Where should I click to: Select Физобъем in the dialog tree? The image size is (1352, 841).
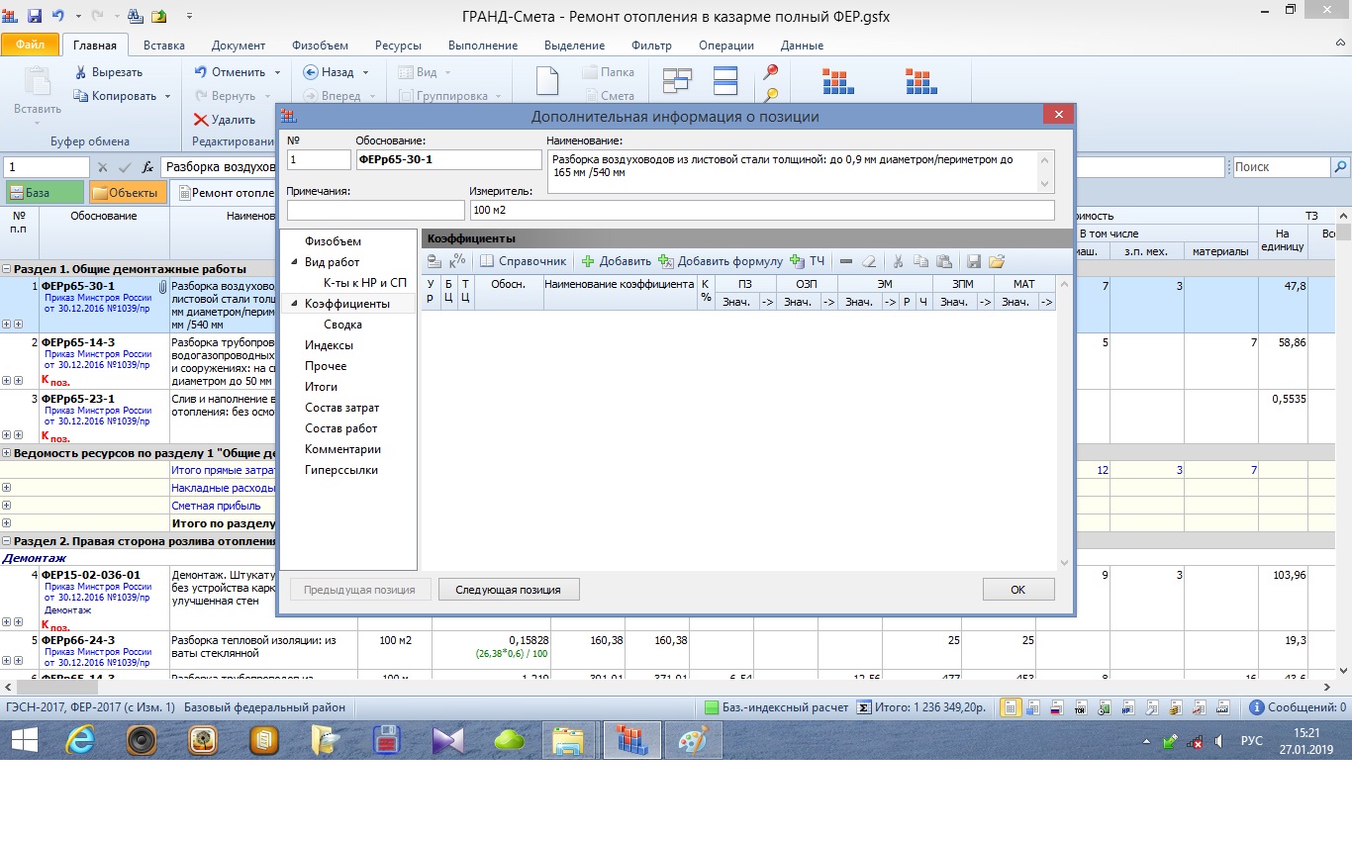[333, 241]
